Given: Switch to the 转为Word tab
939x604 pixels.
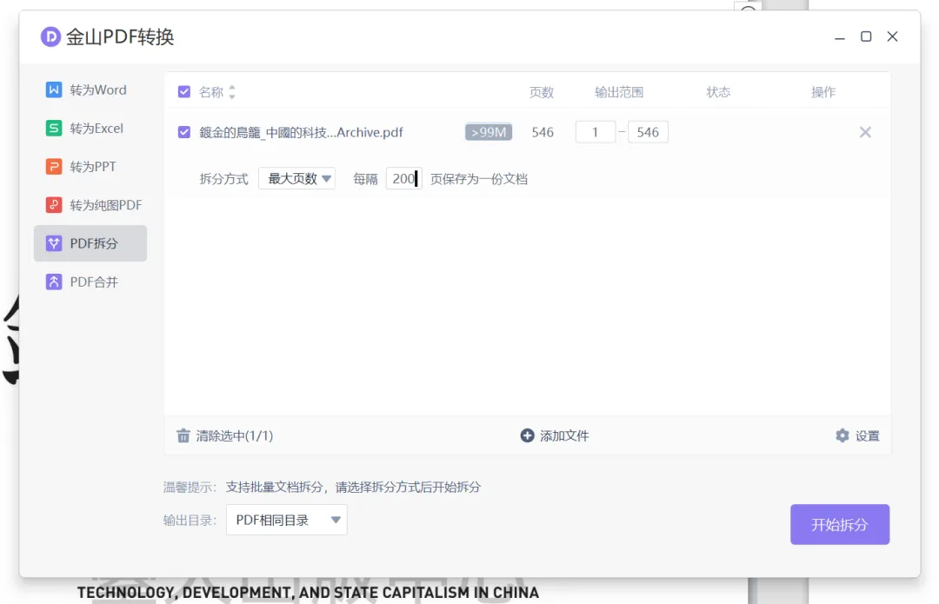Looking at the screenshot, I should (90, 90).
